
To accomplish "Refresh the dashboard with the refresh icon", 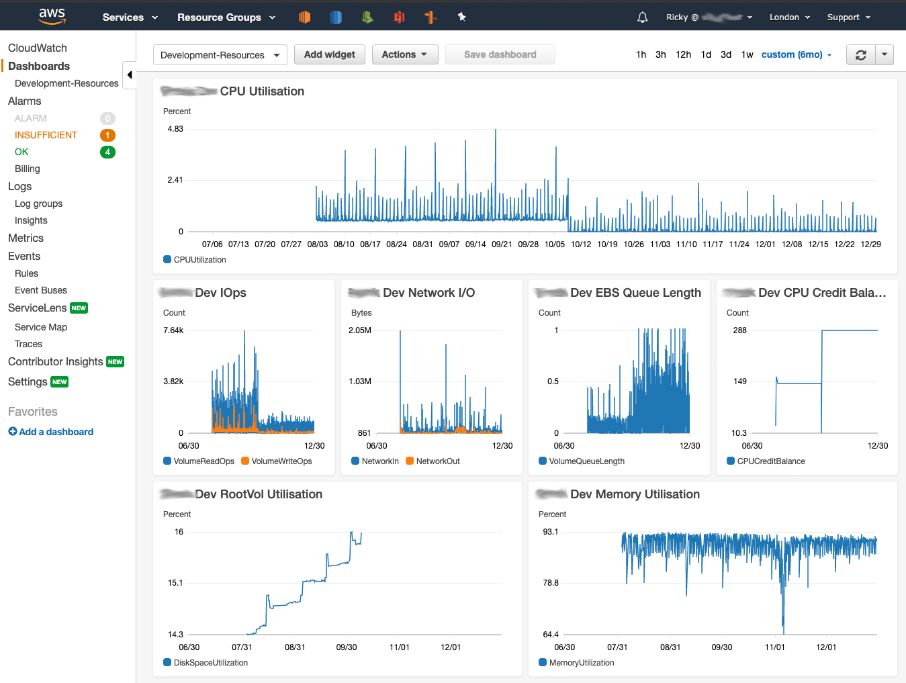I will (860, 54).
